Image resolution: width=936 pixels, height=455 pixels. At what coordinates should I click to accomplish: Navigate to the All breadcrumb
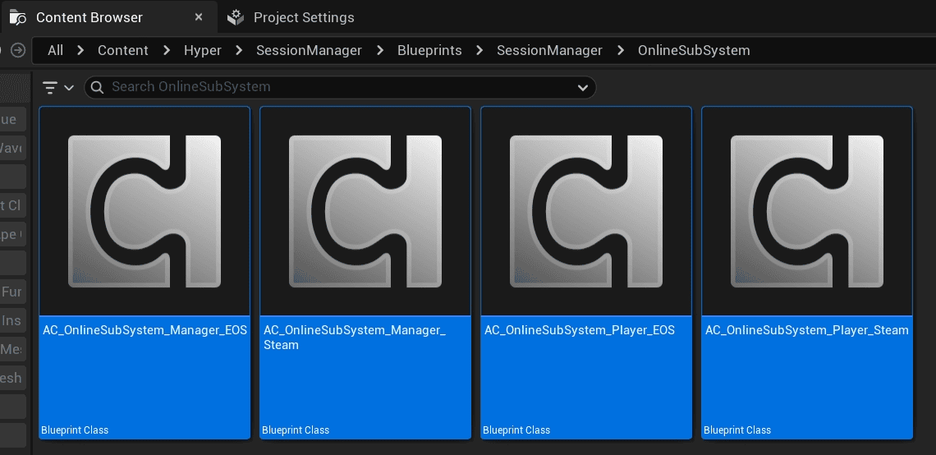[x=56, y=50]
